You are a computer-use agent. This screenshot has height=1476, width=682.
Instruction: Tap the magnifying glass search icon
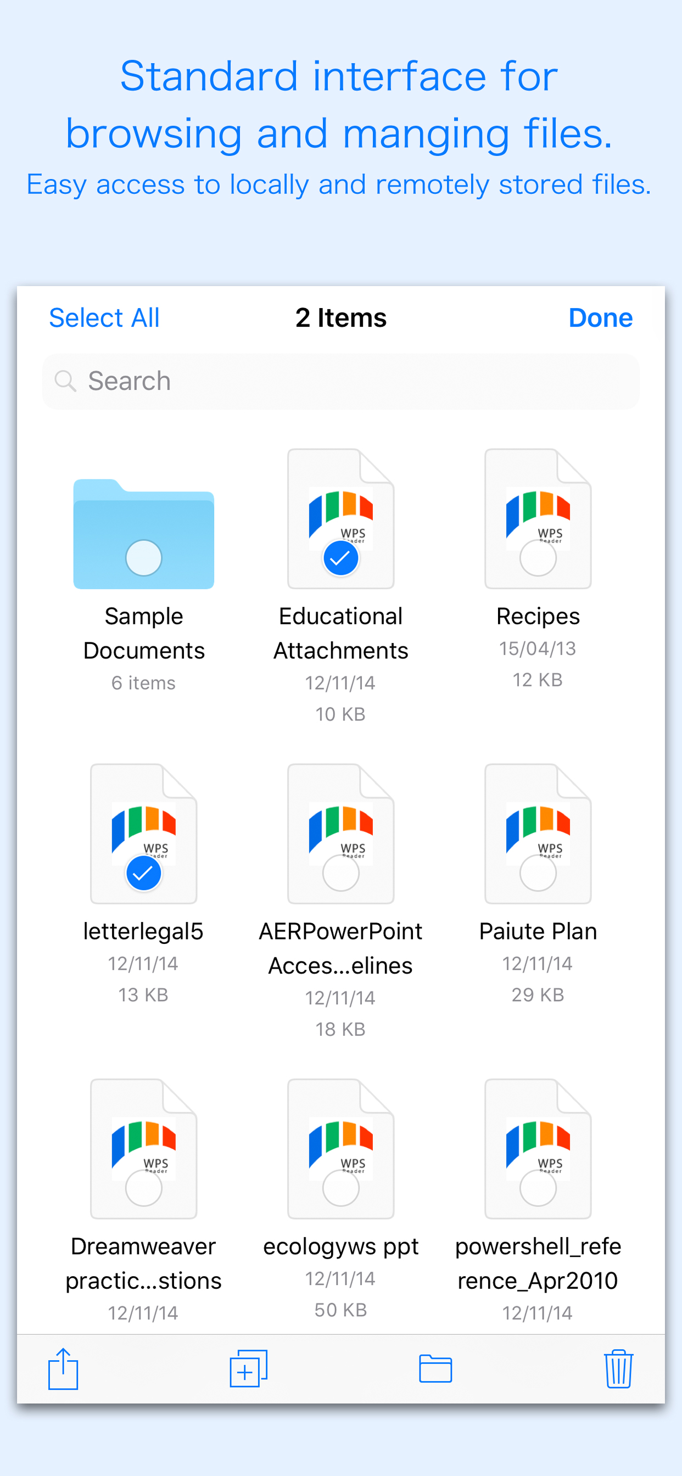(x=65, y=381)
